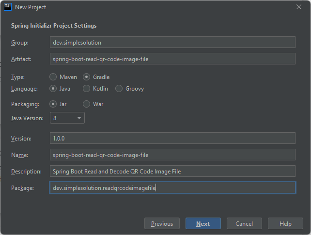Select Jar packaging option
311x235 pixels.
click(53, 104)
